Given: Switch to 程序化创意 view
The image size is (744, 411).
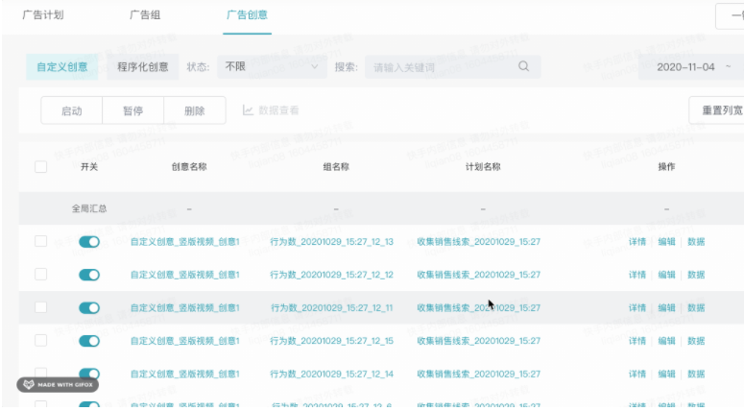Looking at the screenshot, I should pyautogui.click(x=143, y=67).
